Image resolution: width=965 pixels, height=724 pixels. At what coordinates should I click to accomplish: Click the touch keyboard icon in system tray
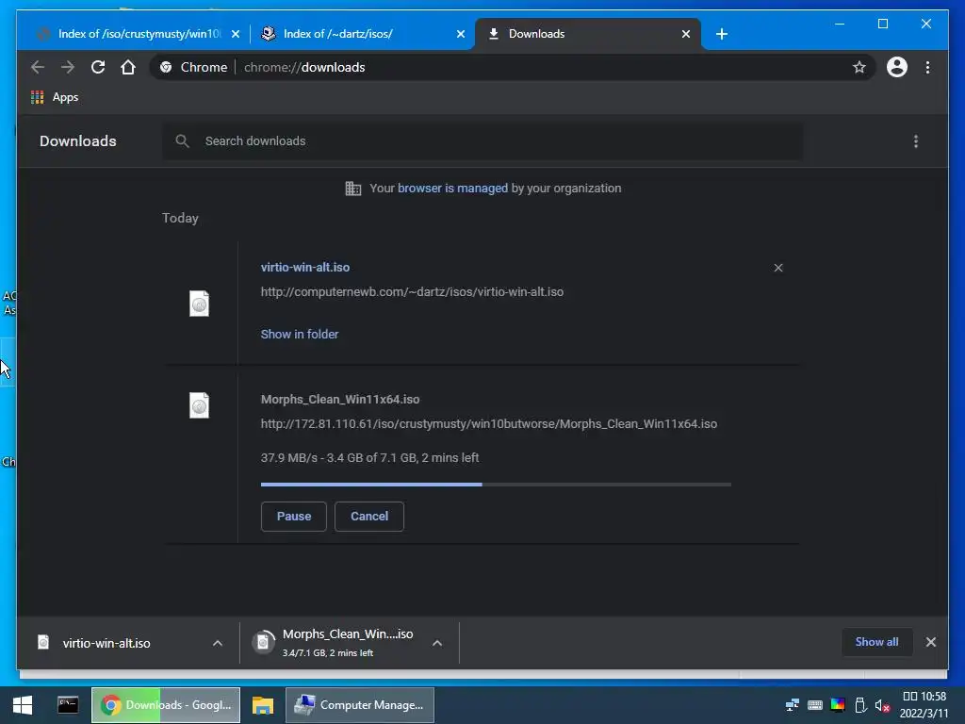815,705
